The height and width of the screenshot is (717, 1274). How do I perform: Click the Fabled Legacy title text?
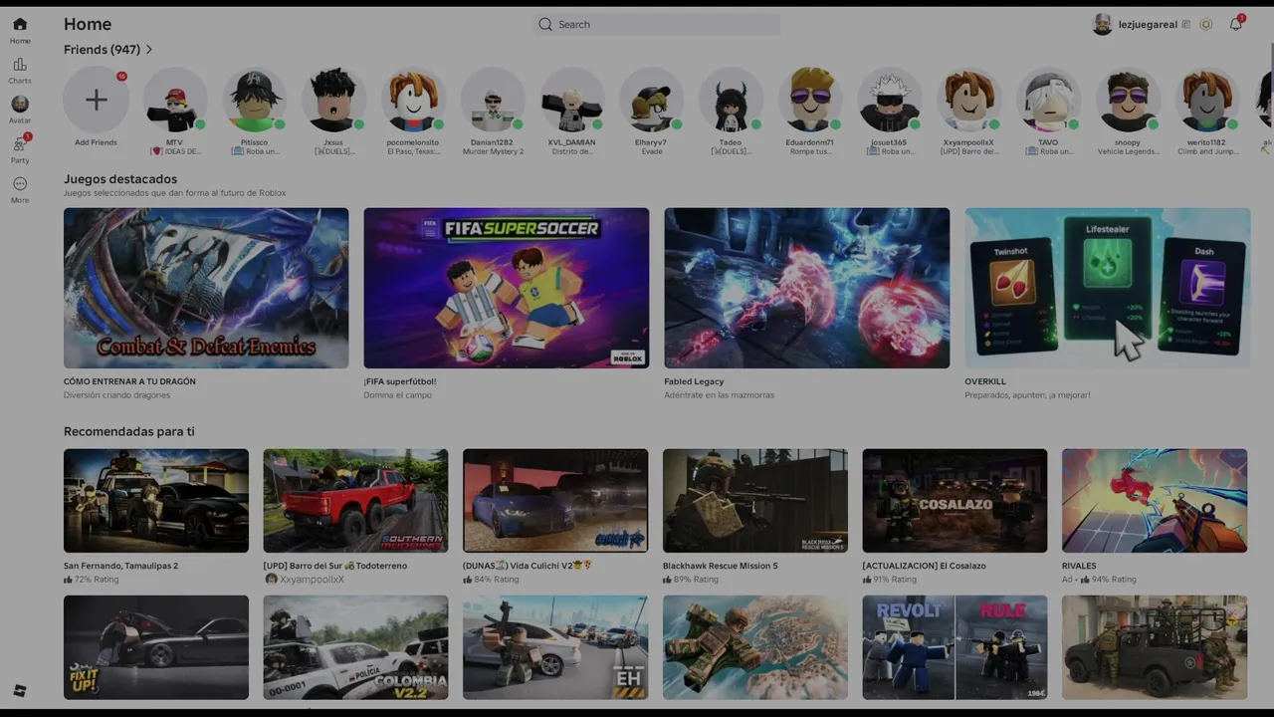point(694,381)
